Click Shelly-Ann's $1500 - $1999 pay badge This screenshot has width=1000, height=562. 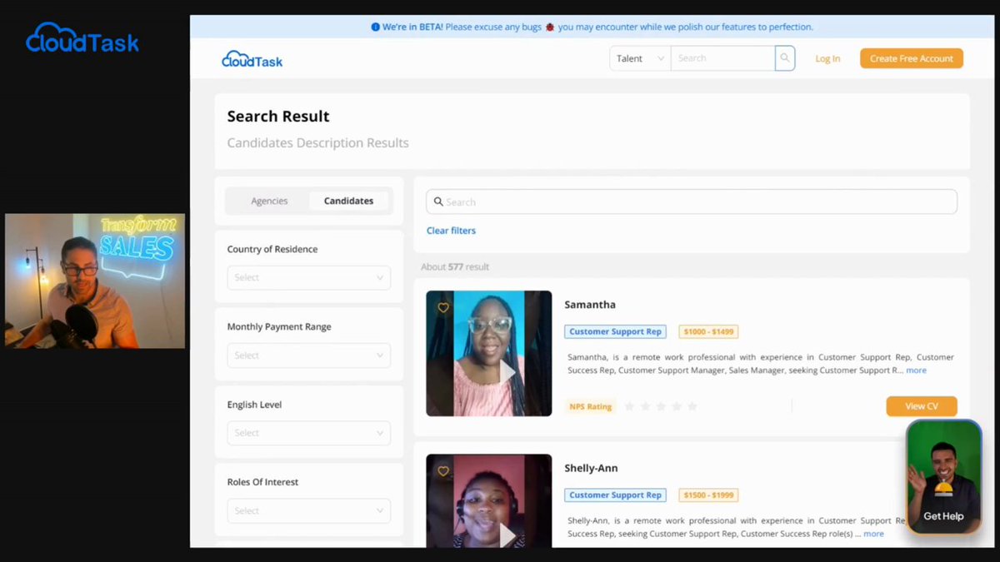pyautogui.click(x=708, y=495)
